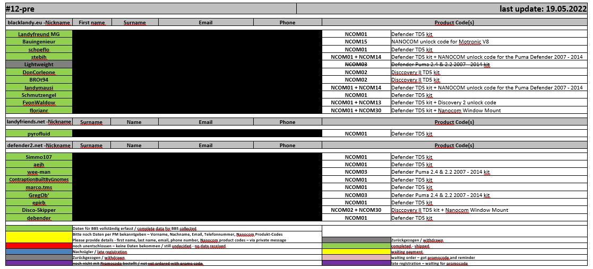Select nickname cell 'Disco-Skipper'
Screen dimensions: 593x269
[39, 210]
